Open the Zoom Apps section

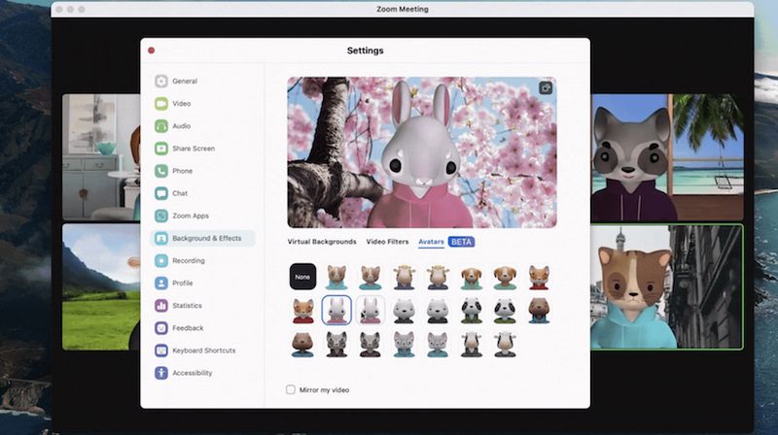(x=190, y=216)
